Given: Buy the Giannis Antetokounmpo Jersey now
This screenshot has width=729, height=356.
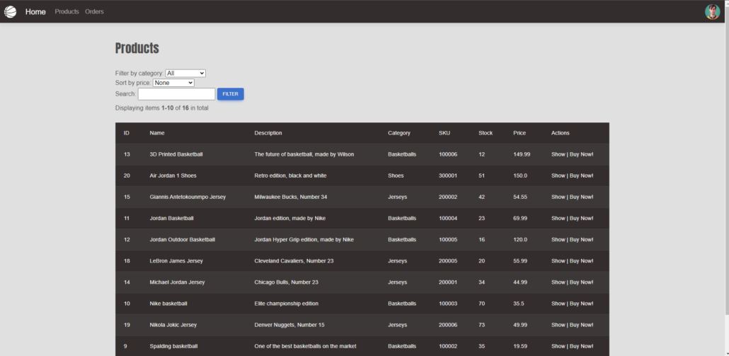Looking at the screenshot, I should (x=581, y=197).
